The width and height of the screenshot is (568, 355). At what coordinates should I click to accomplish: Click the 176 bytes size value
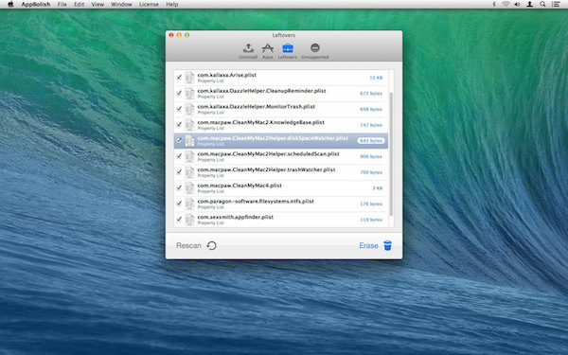coord(371,204)
